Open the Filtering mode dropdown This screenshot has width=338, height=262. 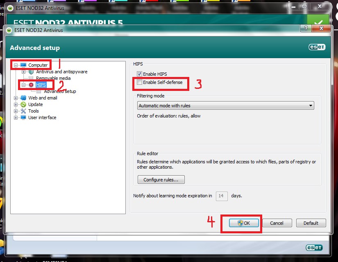click(225, 106)
